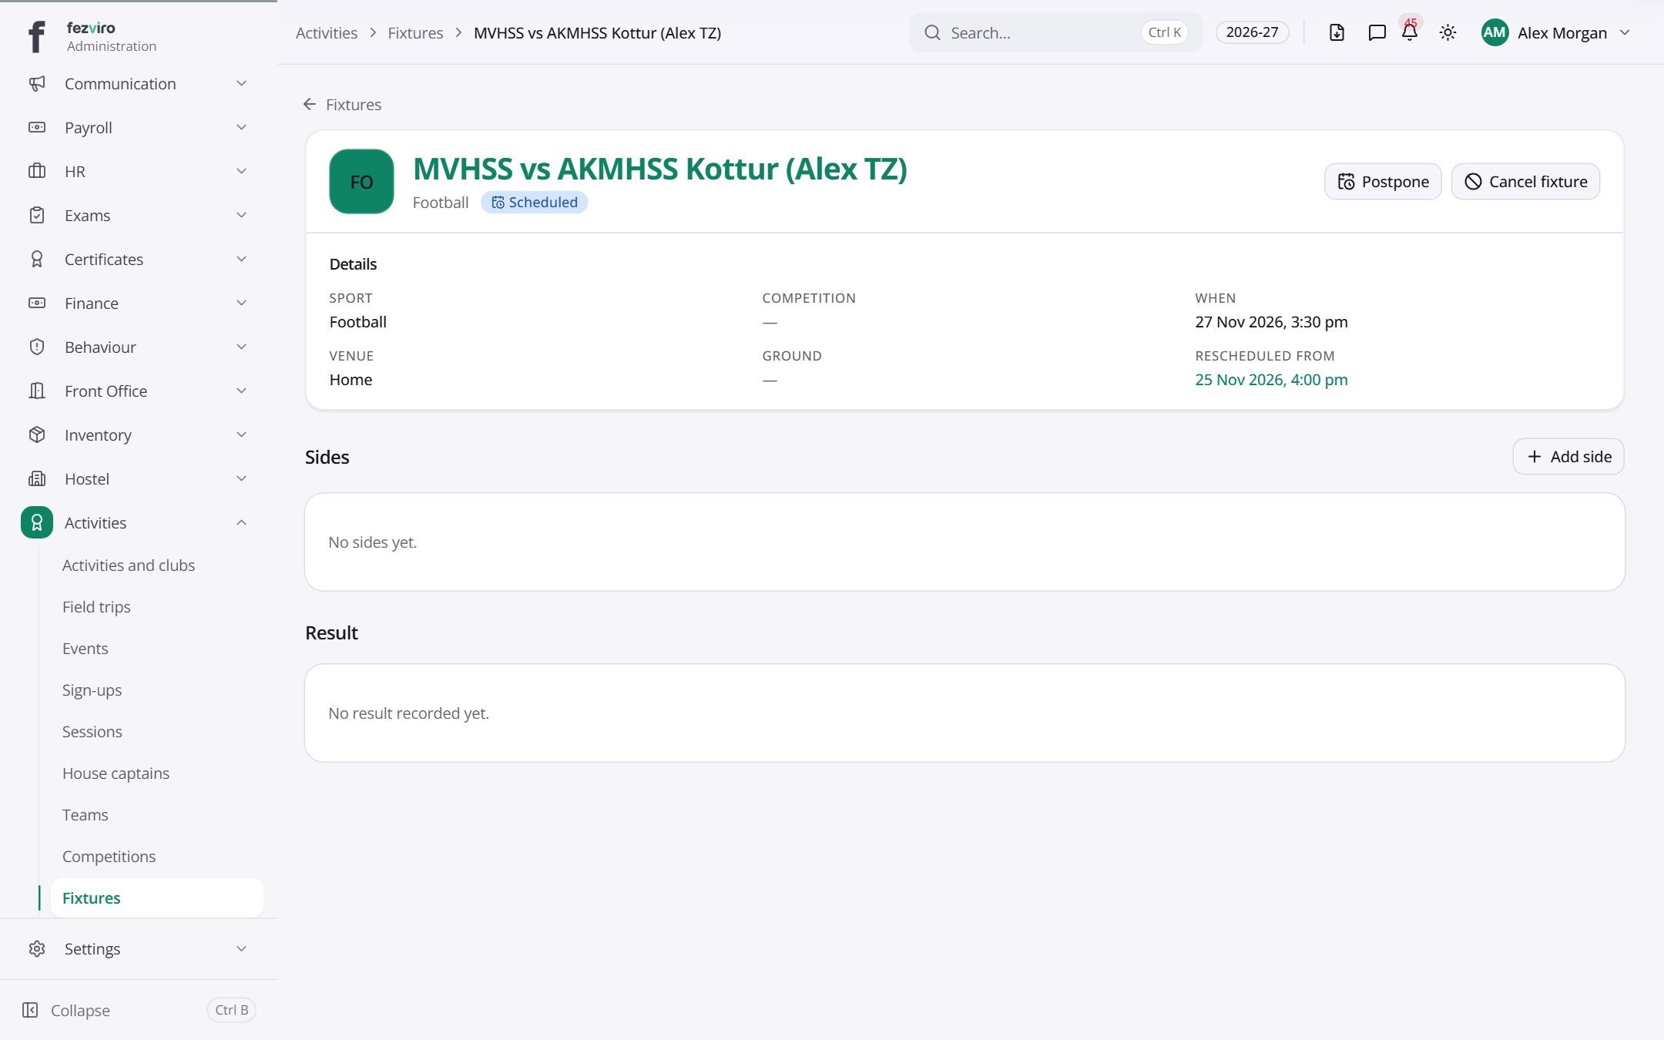Click the AM user avatar

pos(1495,32)
